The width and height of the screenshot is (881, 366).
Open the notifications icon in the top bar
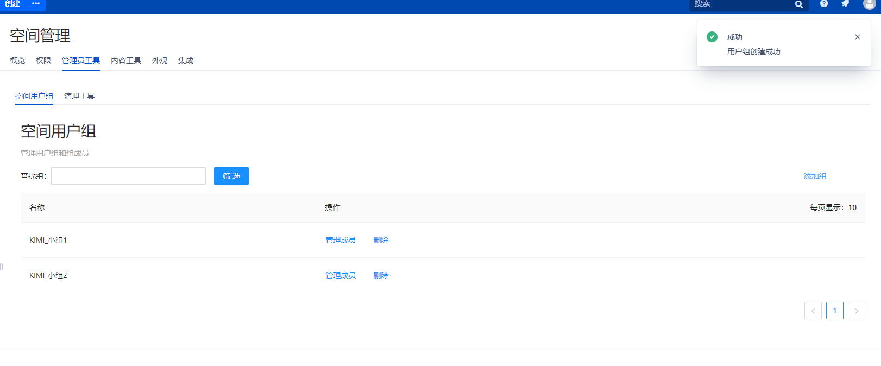coord(845,4)
